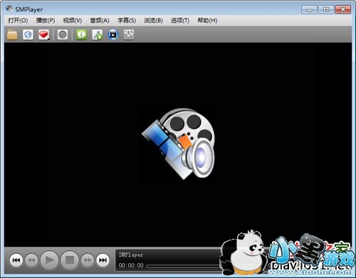Open the 音频(A) menu

(x=100, y=21)
